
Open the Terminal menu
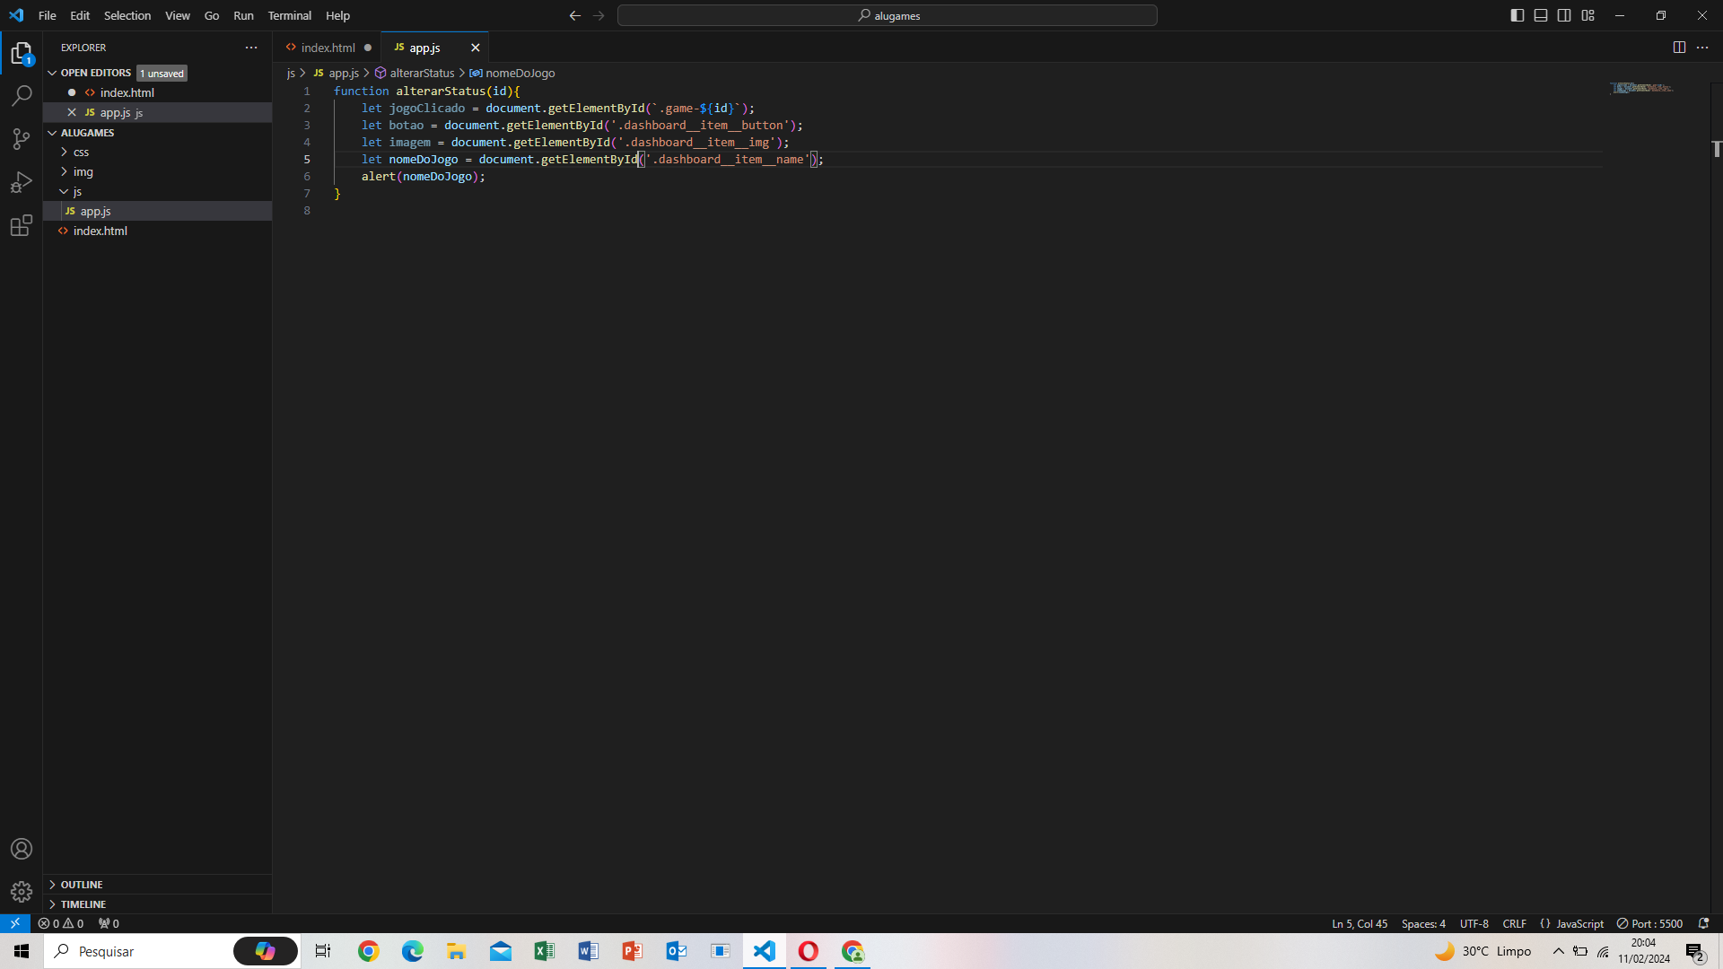coord(289,15)
